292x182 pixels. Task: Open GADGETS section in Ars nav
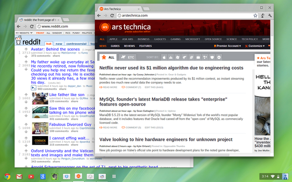[x=160, y=39]
